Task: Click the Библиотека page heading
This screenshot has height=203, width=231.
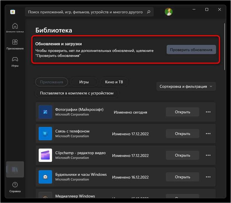Action: click(x=54, y=30)
